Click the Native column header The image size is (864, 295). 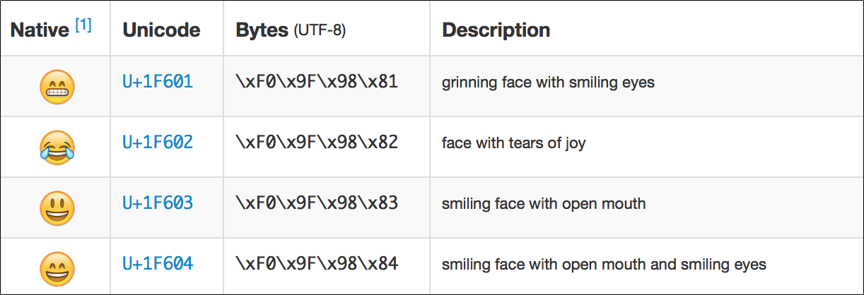pos(39,30)
